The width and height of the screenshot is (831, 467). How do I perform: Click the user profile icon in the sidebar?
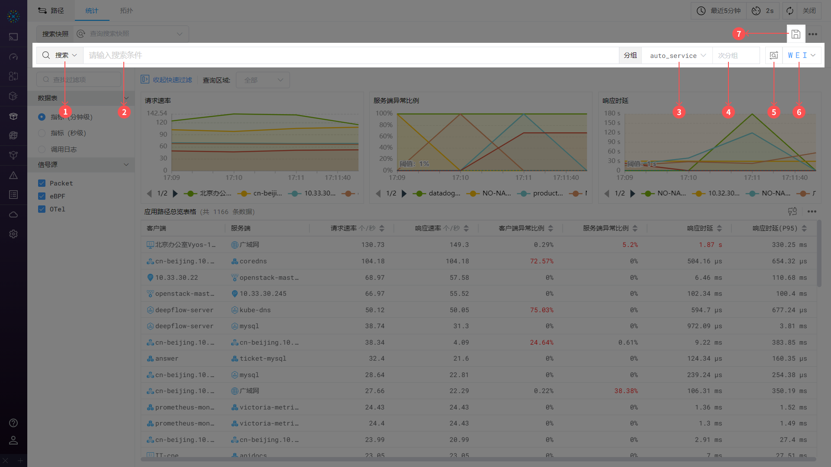[13, 440]
